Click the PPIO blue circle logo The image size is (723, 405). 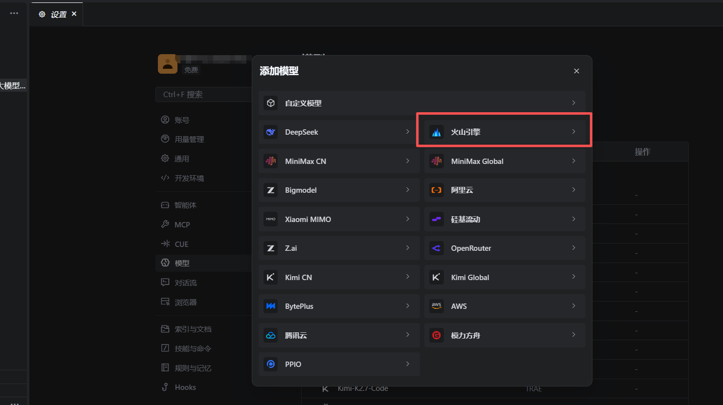pyautogui.click(x=271, y=364)
